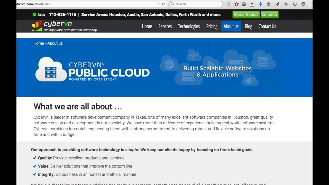Screen dimensions: 329x185
Task: Click the "Quality:" bold label
Action: click(x=45, y=158)
